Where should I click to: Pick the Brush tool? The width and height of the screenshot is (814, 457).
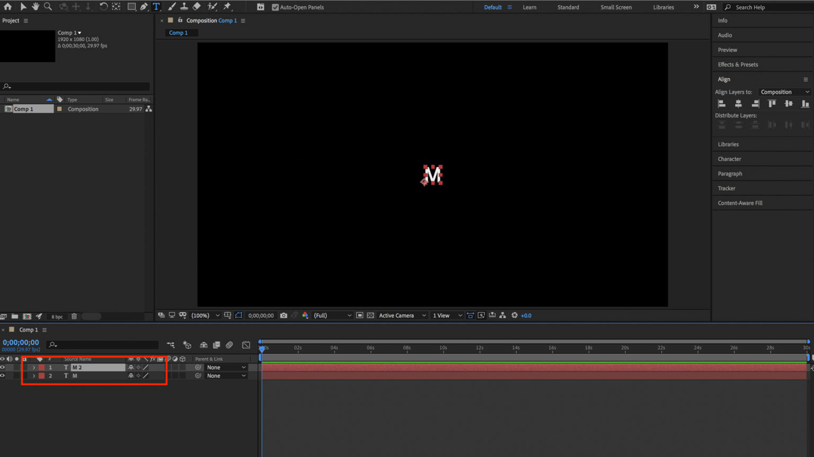point(172,7)
